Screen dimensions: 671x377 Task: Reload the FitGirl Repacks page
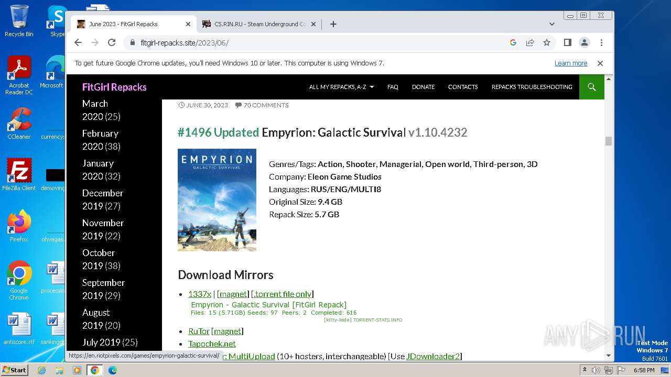112,42
